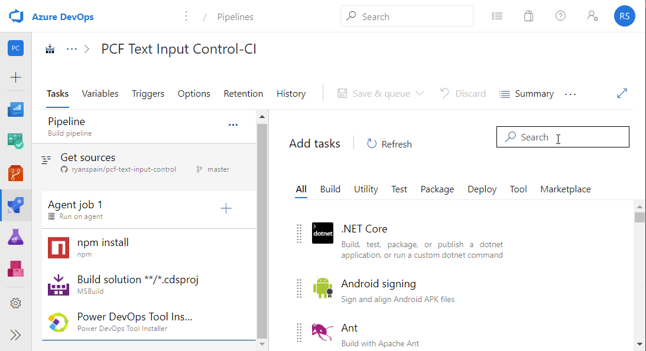Open the Retention tab
646x351 pixels.
coord(243,94)
